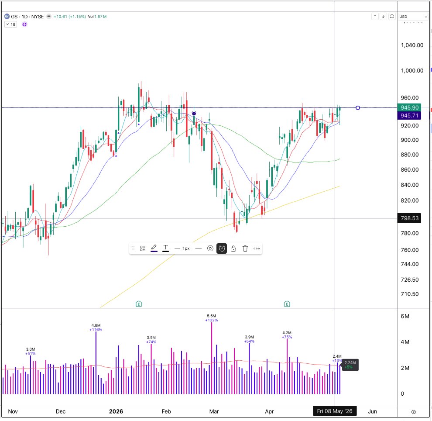Screen dimensions: 432x421
Task: Click the 2026 label on the time axis
Action: (116, 411)
